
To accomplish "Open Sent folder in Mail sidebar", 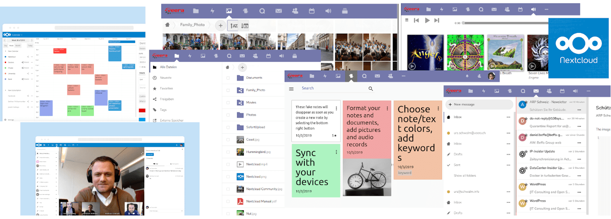I will 457,165.
